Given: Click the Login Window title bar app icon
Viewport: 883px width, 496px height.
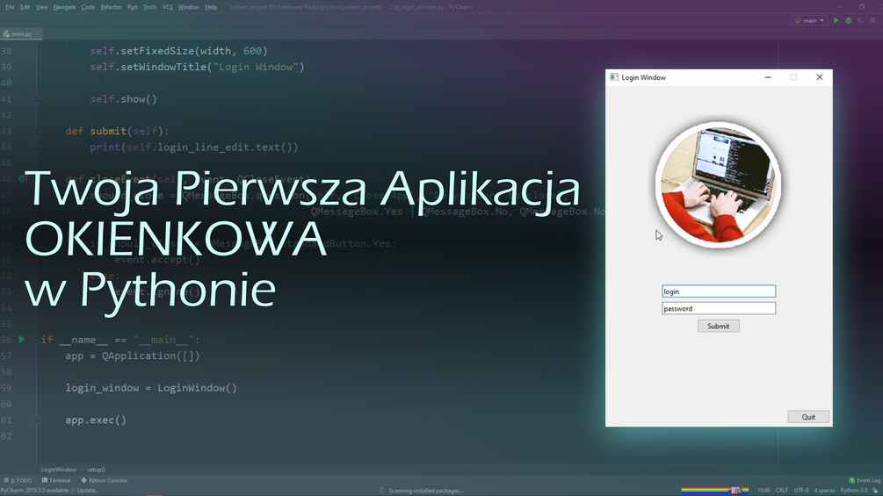Looking at the screenshot, I should click(x=614, y=77).
